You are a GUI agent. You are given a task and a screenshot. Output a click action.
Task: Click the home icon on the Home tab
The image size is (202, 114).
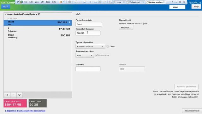click(115, 2)
